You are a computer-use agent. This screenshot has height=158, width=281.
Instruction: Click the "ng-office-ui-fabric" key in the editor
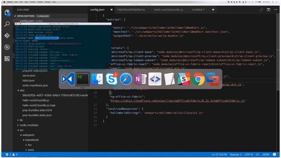click(x=127, y=97)
